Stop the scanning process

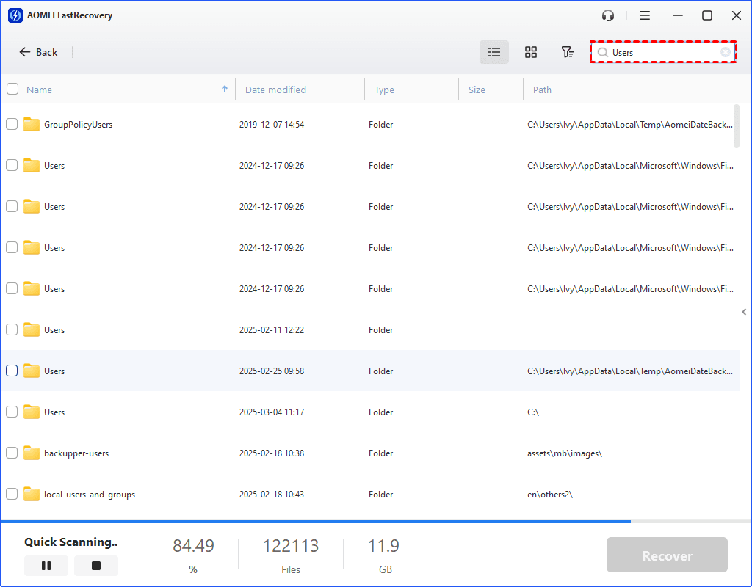pos(96,565)
